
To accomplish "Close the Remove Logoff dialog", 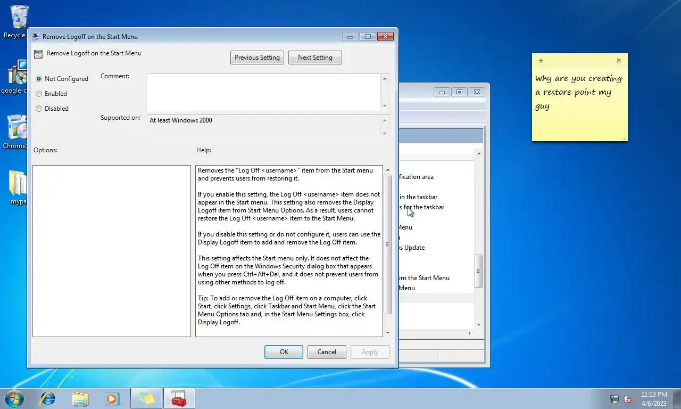I will click(385, 37).
